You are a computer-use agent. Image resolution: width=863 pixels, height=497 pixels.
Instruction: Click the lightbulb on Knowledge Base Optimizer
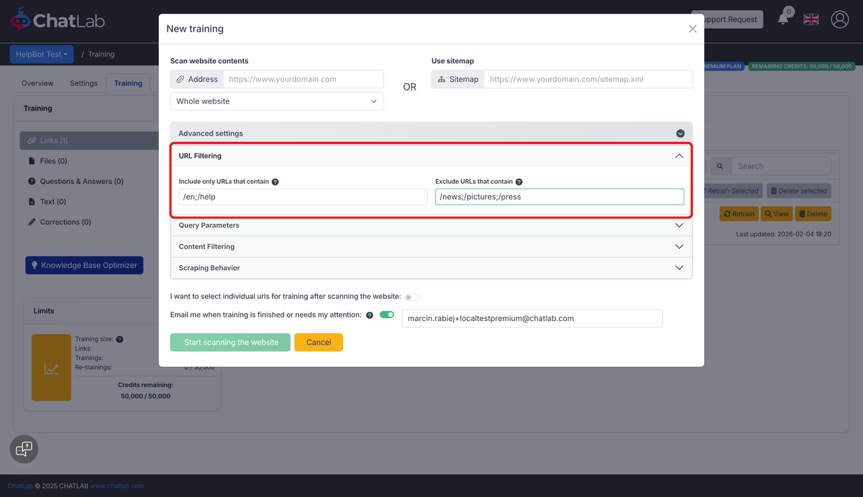pyautogui.click(x=35, y=265)
